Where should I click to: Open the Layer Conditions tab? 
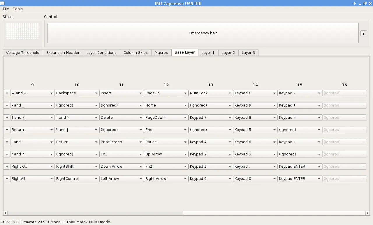pyautogui.click(x=101, y=52)
